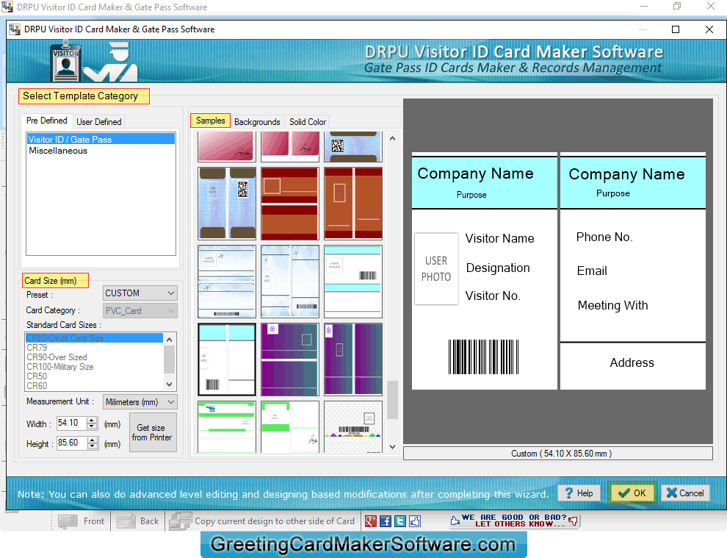
Task: Decrease the Width with the down spinner
Action: pyautogui.click(x=92, y=426)
